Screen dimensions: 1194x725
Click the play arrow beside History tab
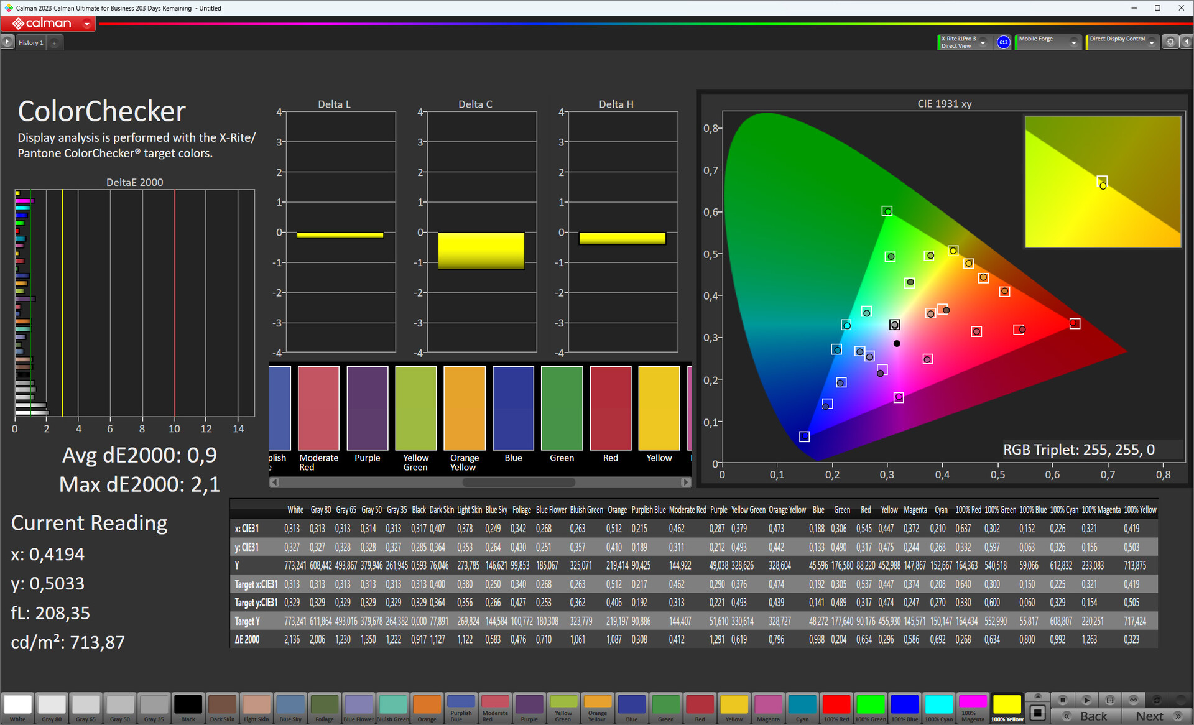(x=7, y=42)
